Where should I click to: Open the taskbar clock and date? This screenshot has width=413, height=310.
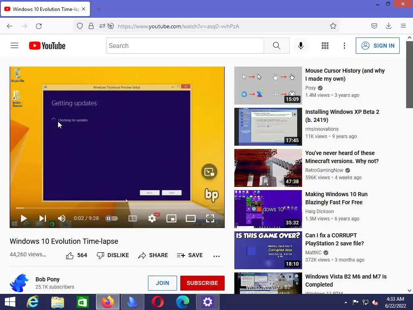395,302
